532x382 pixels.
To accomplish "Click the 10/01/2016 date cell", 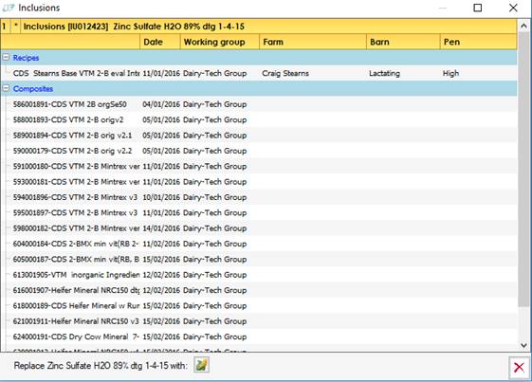I will coord(161,197).
